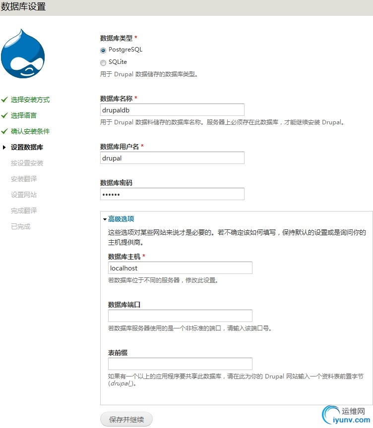Click the 数据库类型 field label
Screen dimensions: 373x428
point(116,38)
